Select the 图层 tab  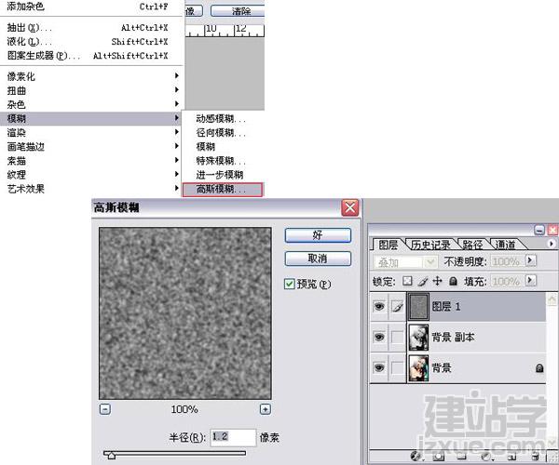[x=388, y=245]
